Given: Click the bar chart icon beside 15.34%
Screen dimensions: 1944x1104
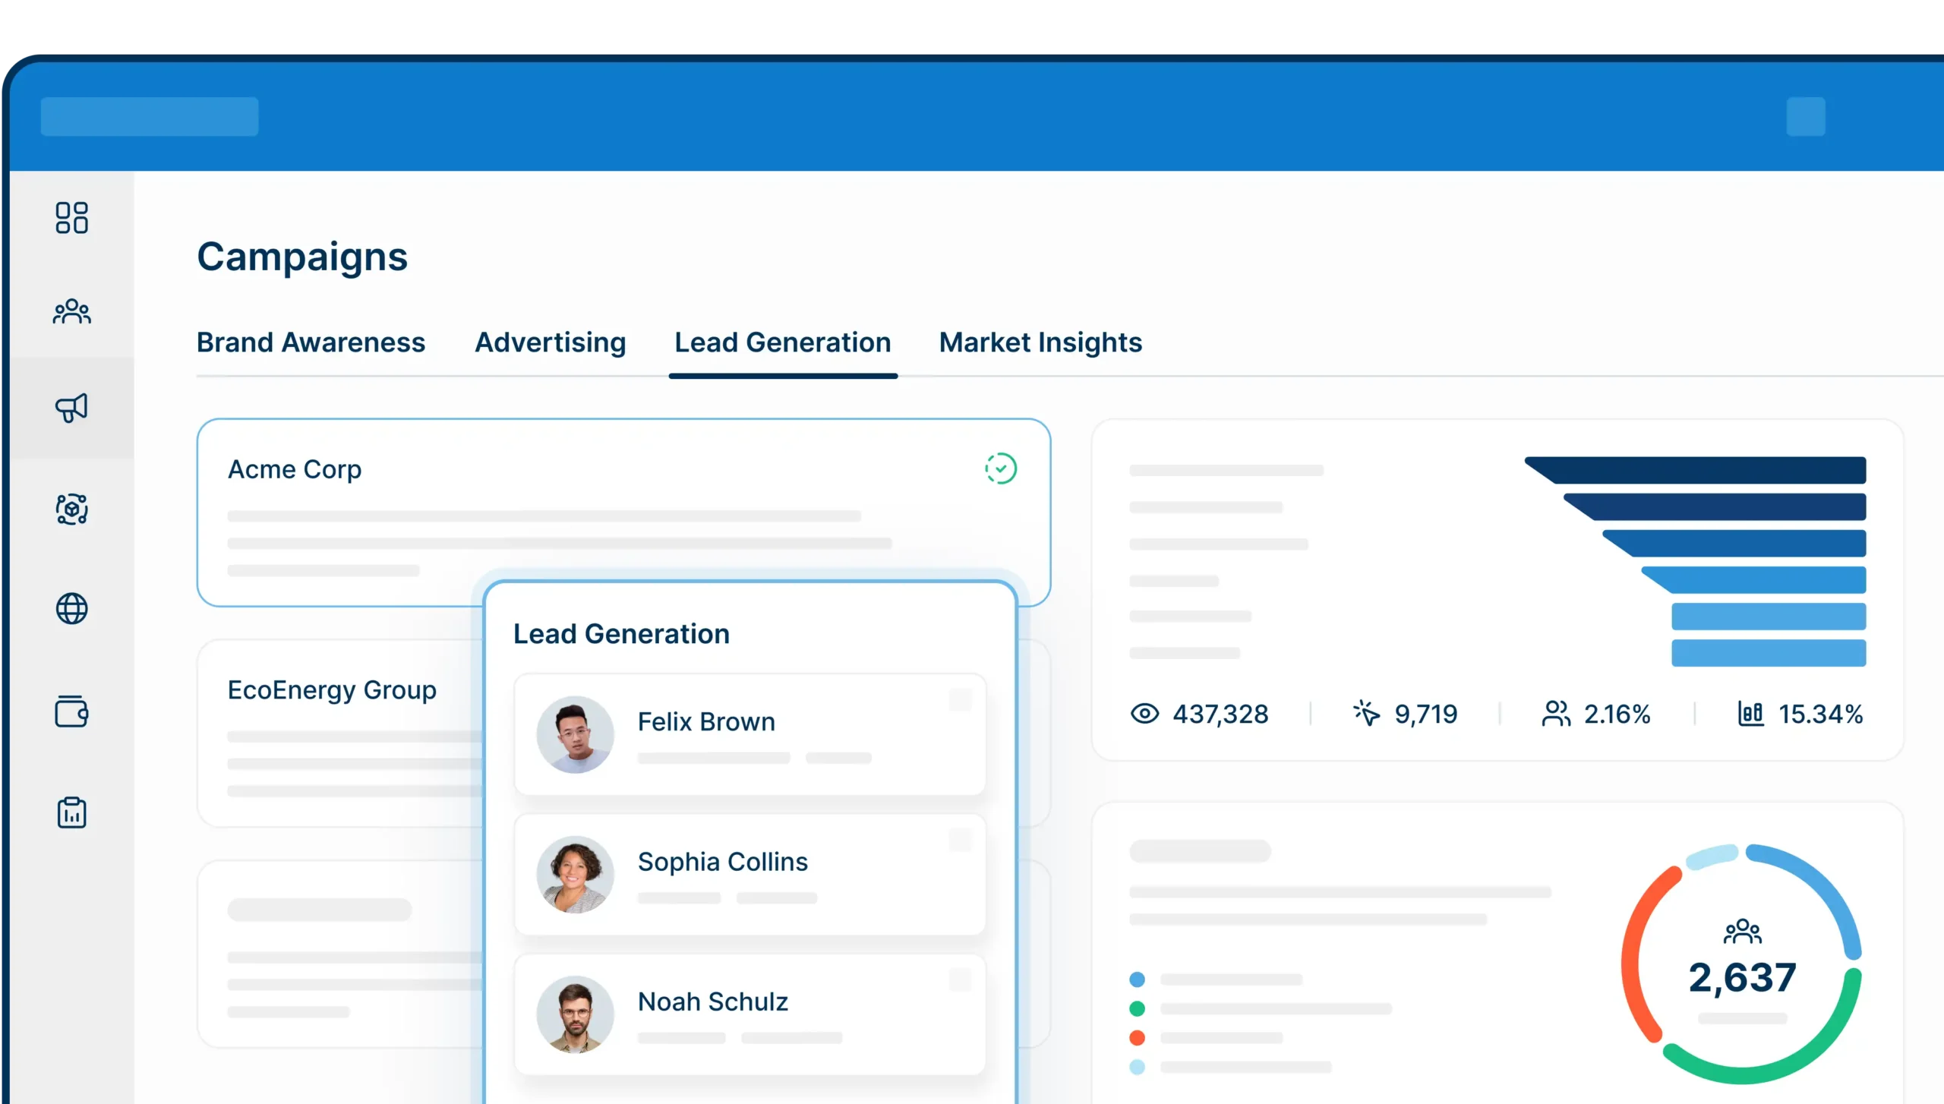Looking at the screenshot, I should (x=1750, y=714).
